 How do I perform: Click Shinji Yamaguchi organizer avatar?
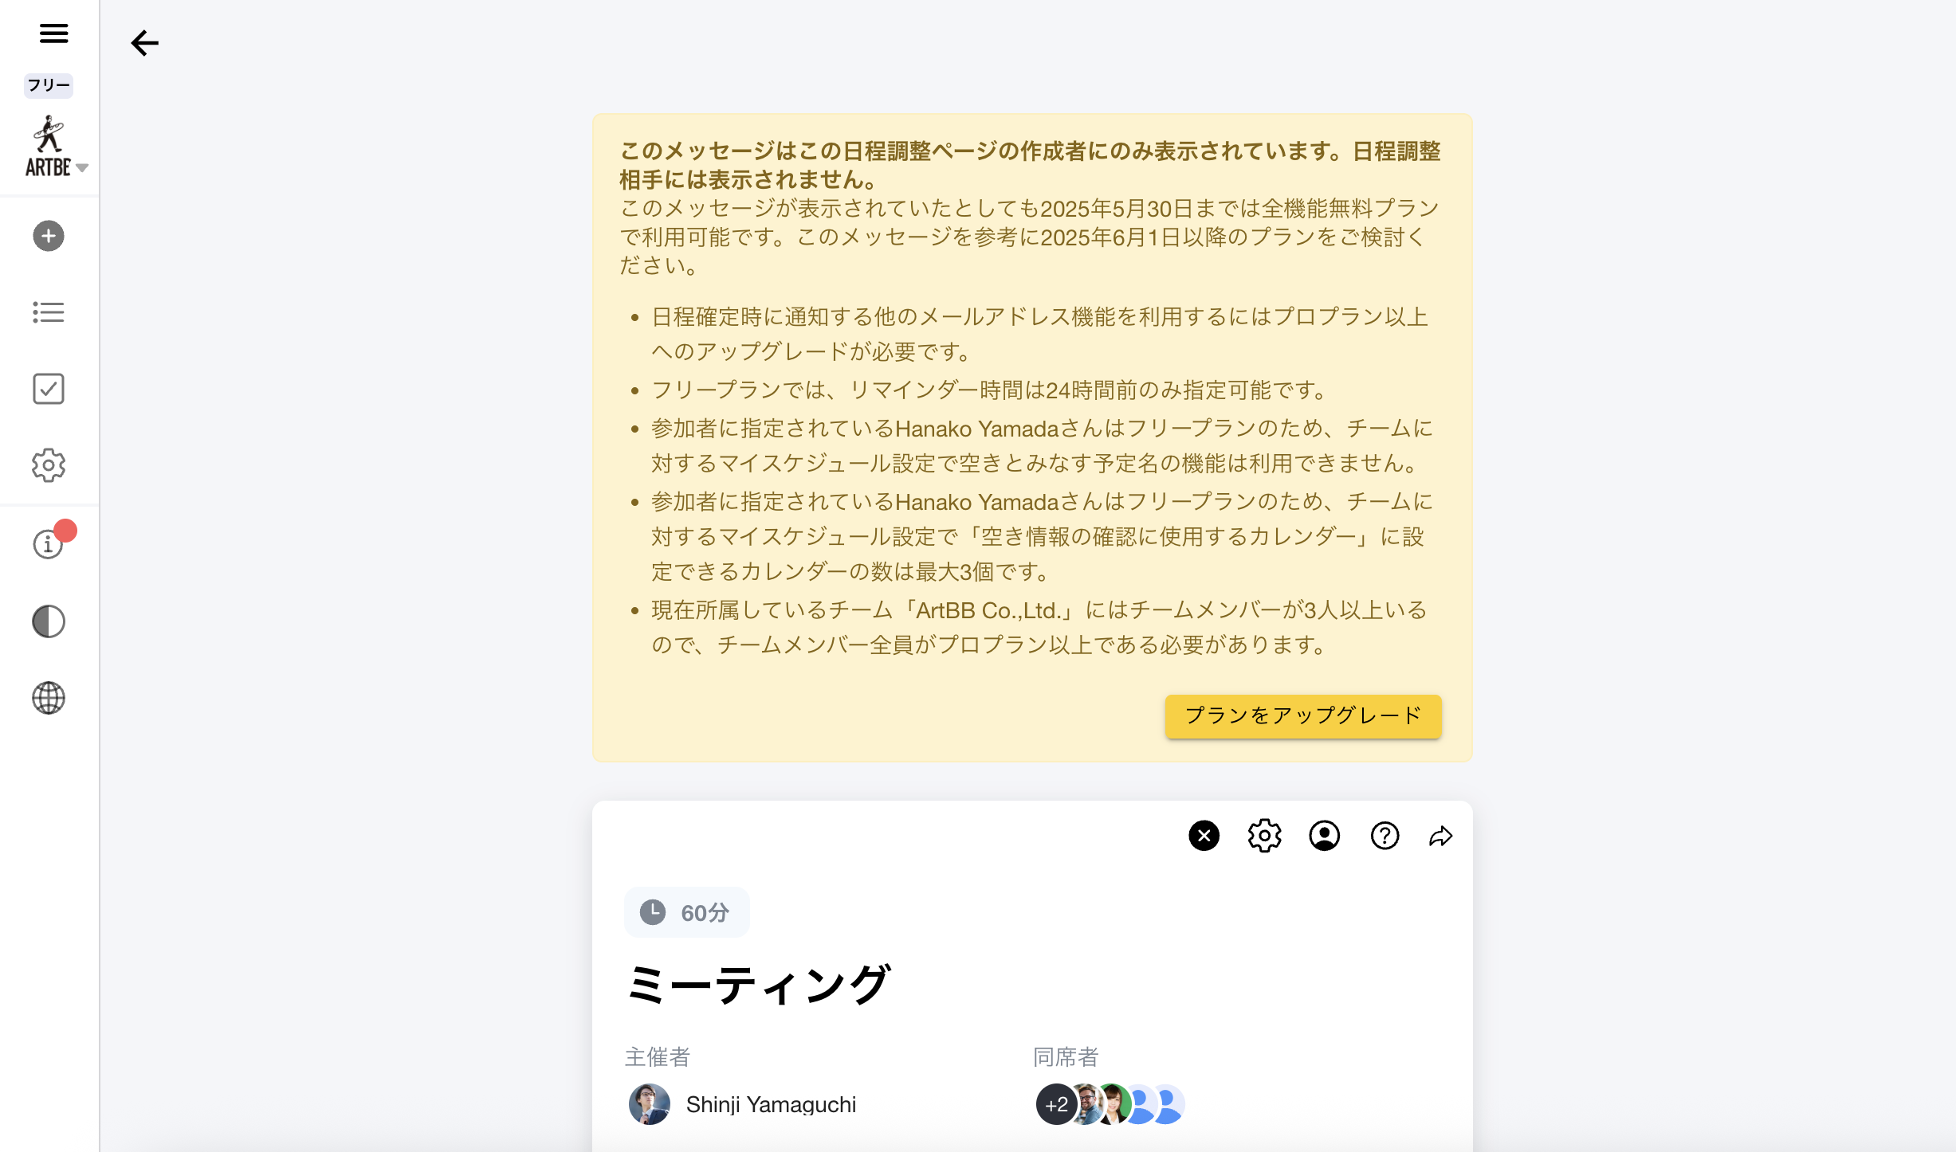(650, 1104)
